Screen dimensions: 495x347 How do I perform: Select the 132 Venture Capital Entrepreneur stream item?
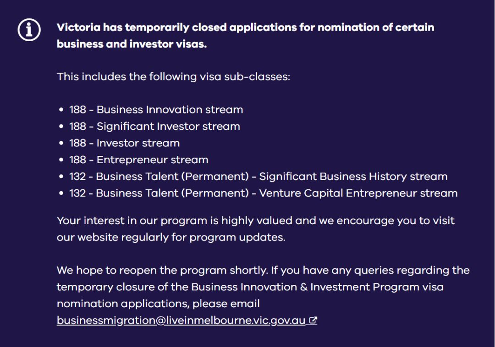point(263,193)
